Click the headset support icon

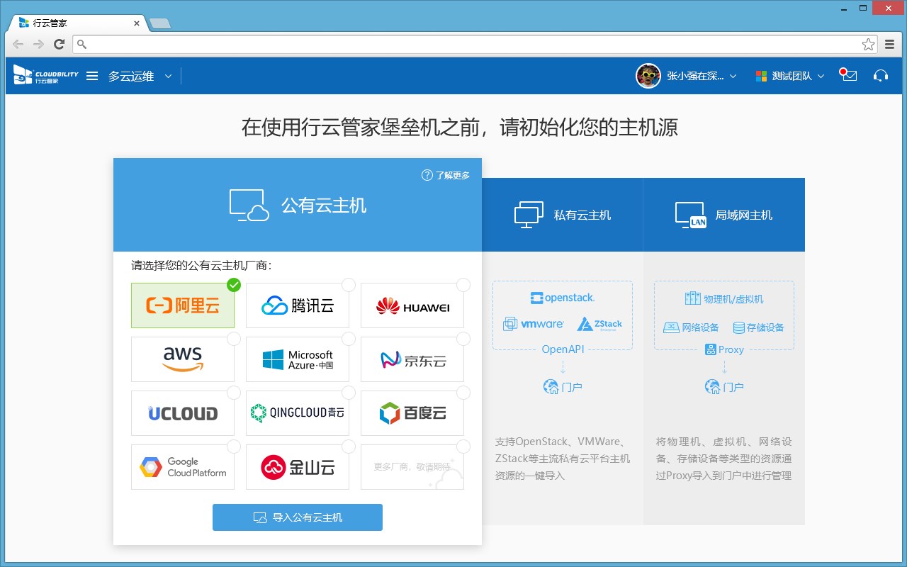881,76
